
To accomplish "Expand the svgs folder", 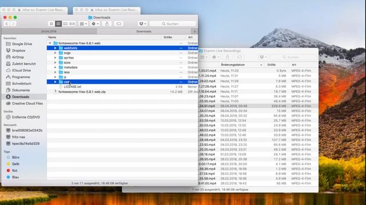I will (x=55, y=53).
